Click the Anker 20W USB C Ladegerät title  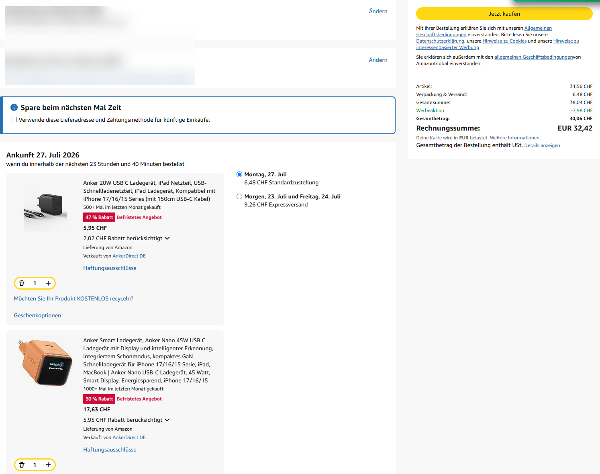pyautogui.click(x=149, y=191)
